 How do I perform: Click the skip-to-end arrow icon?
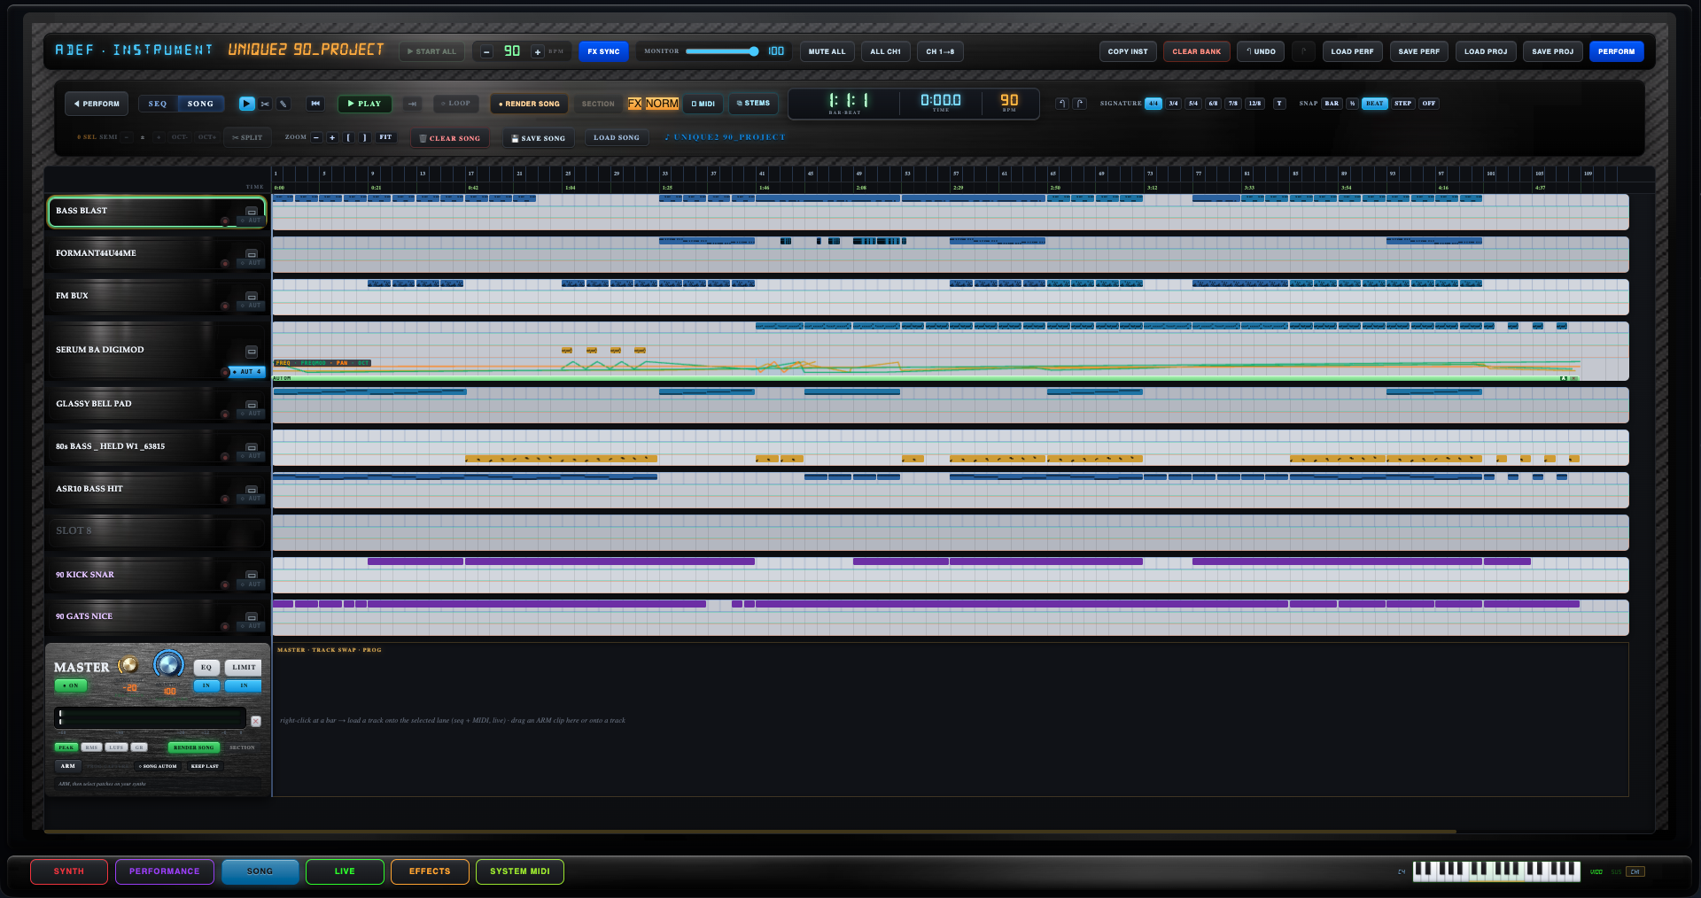tap(413, 104)
